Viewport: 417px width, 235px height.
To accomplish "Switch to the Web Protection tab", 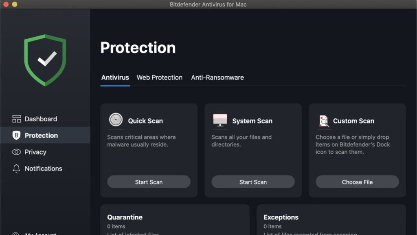I will pos(160,78).
